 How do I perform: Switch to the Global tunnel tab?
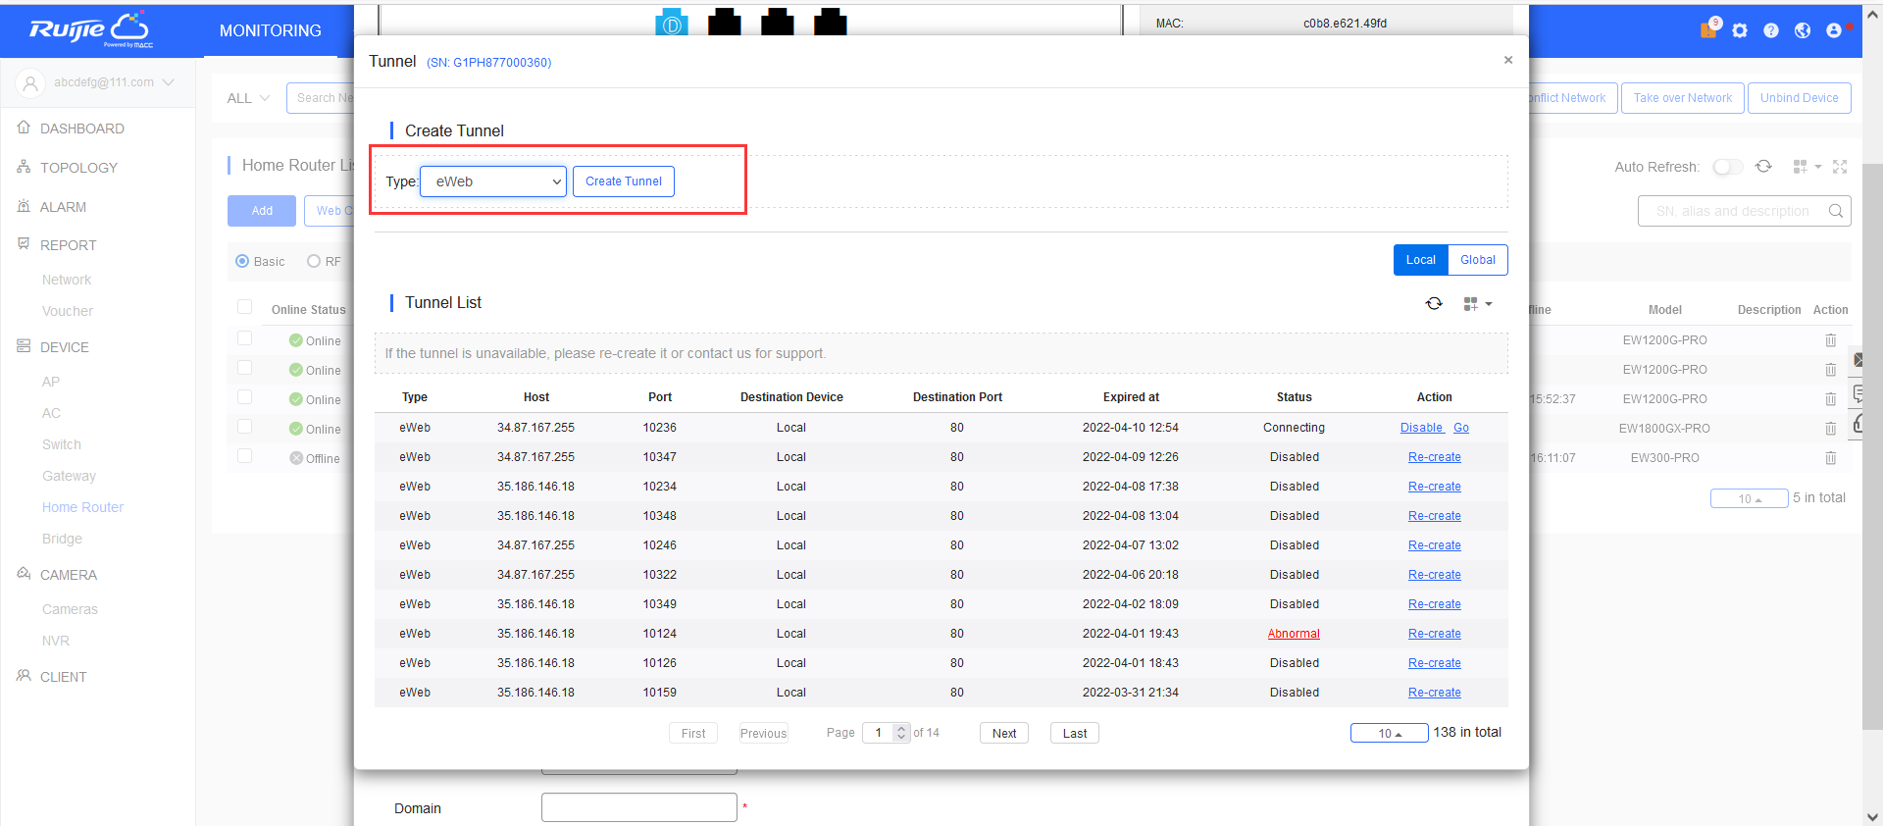(1478, 260)
